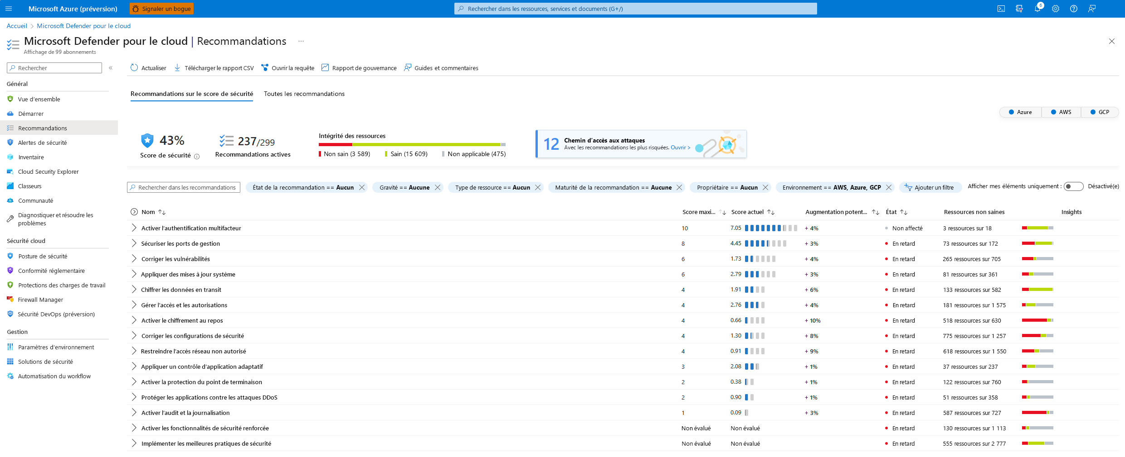Screen dimensions: 1125x457
Task: Open Automatisation du workflow in sidebar
Action: click(54, 376)
